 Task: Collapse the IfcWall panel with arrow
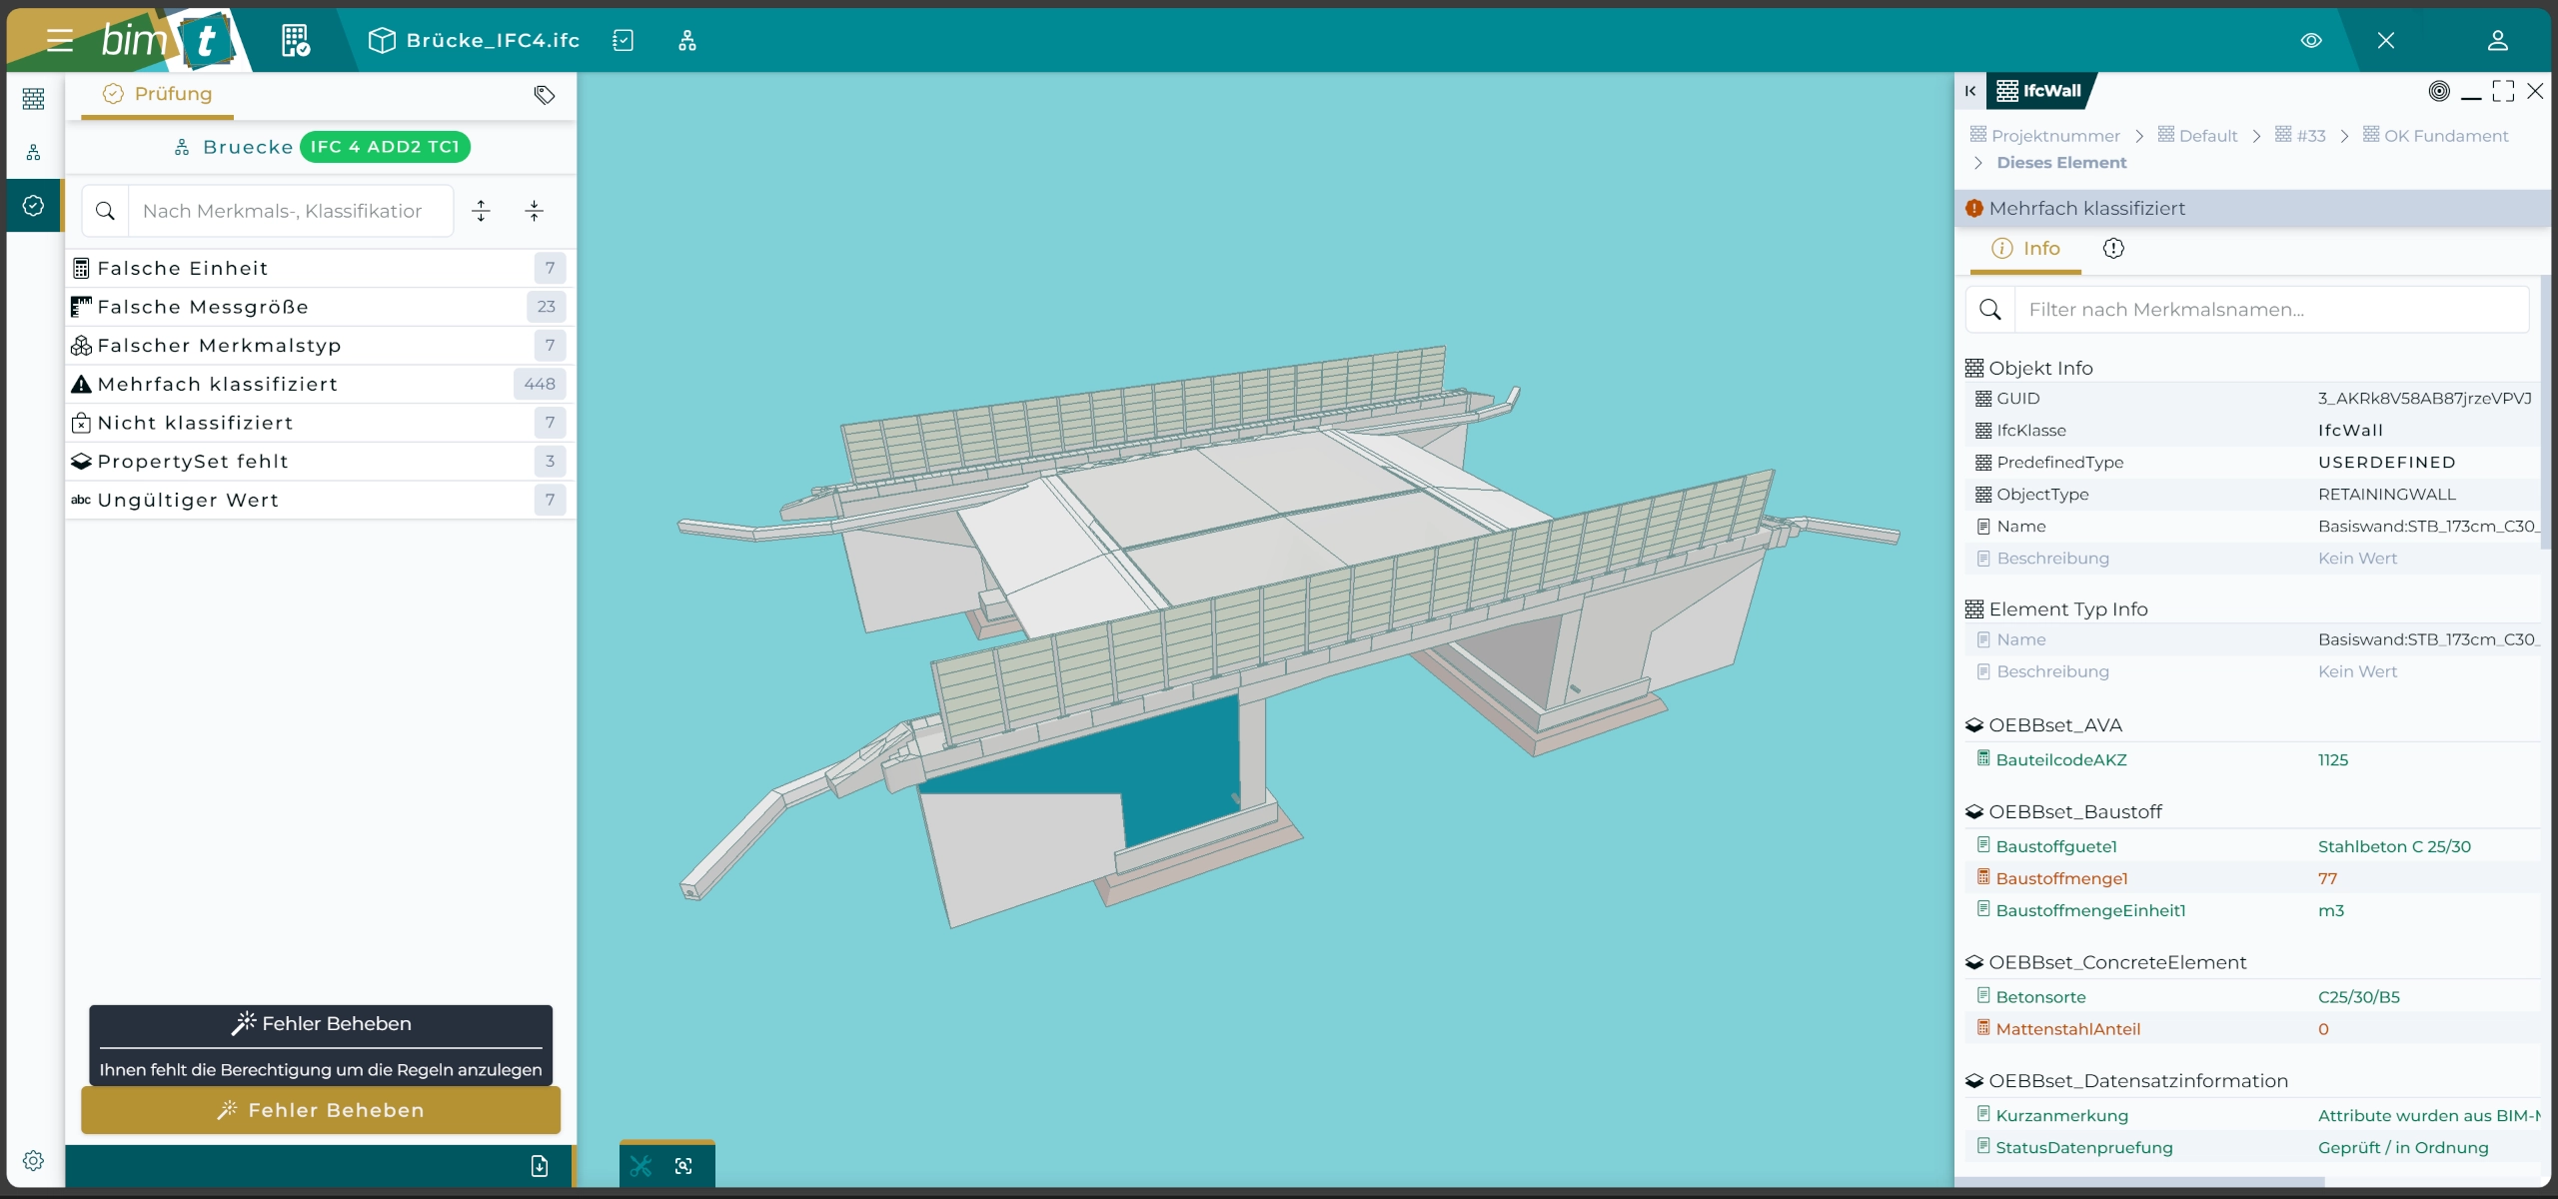pyautogui.click(x=1970, y=91)
